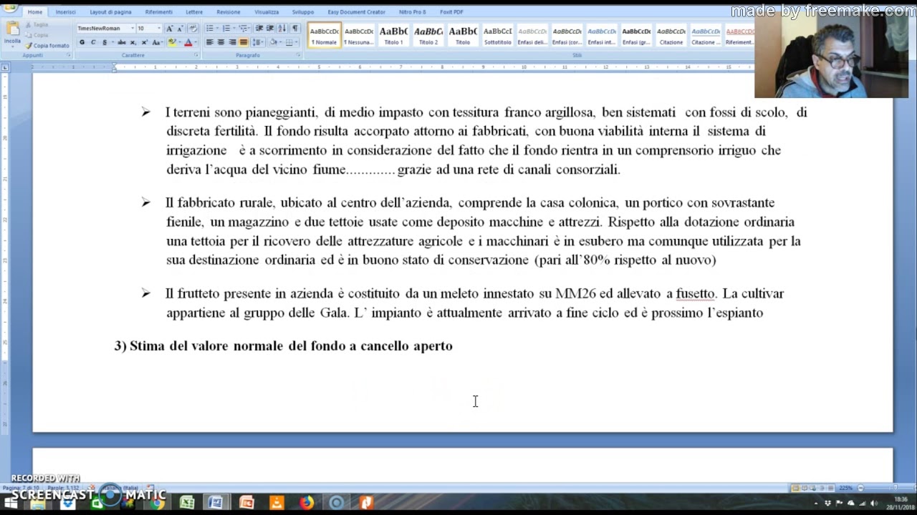
Task: Toggle strikethrough (abc) formatting
Action: coord(122,43)
